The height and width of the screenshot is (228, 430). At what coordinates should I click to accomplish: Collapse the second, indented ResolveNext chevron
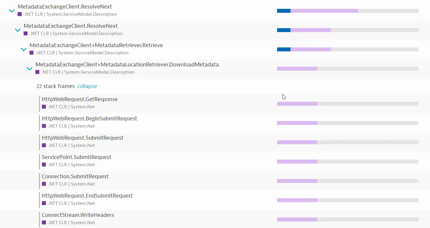point(18,30)
